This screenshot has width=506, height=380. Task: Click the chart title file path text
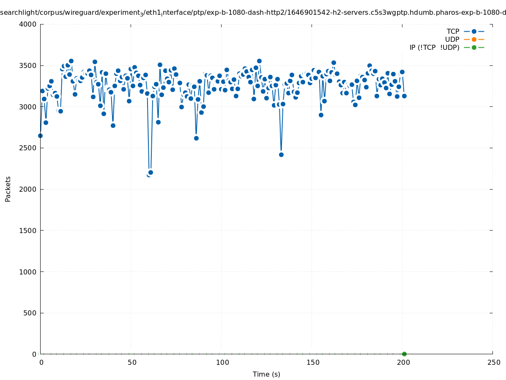point(253,13)
